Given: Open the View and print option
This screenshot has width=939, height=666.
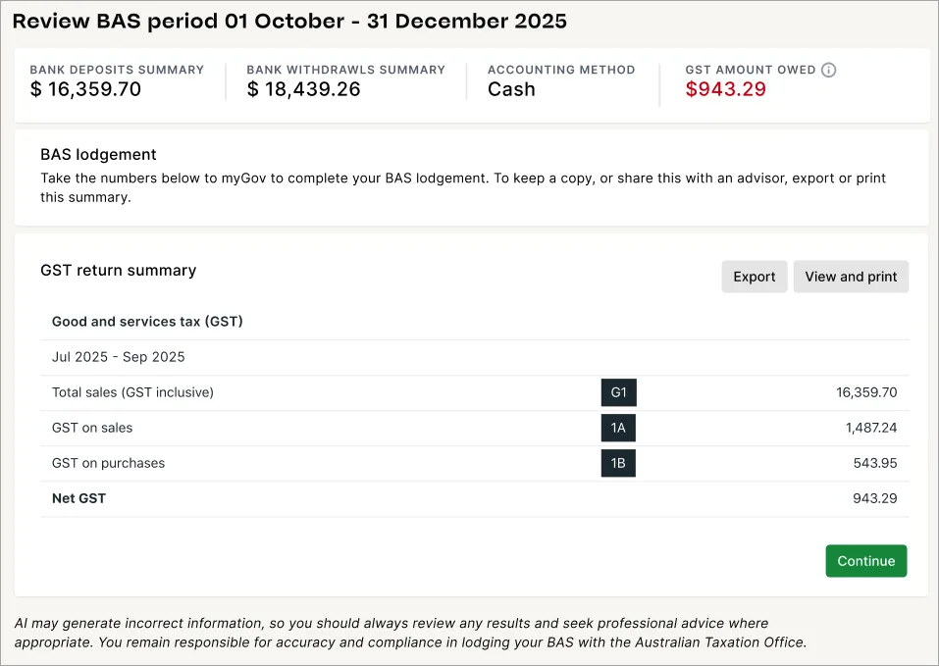Looking at the screenshot, I should (851, 277).
